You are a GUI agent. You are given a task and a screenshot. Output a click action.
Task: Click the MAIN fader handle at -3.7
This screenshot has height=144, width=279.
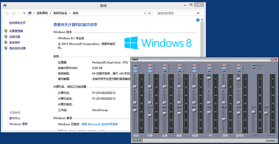(253, 112)
